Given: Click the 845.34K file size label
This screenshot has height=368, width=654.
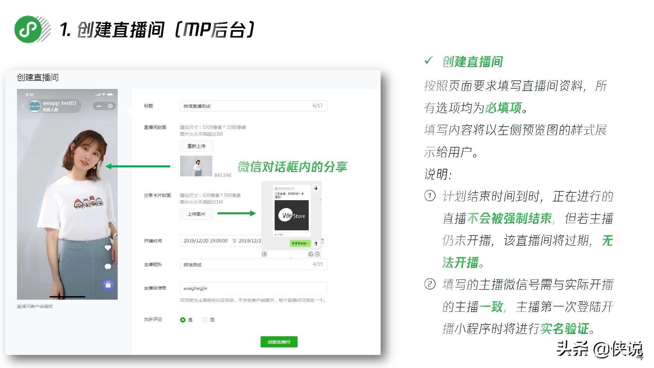Looking at the screenshot, I should tap(223, 175).
